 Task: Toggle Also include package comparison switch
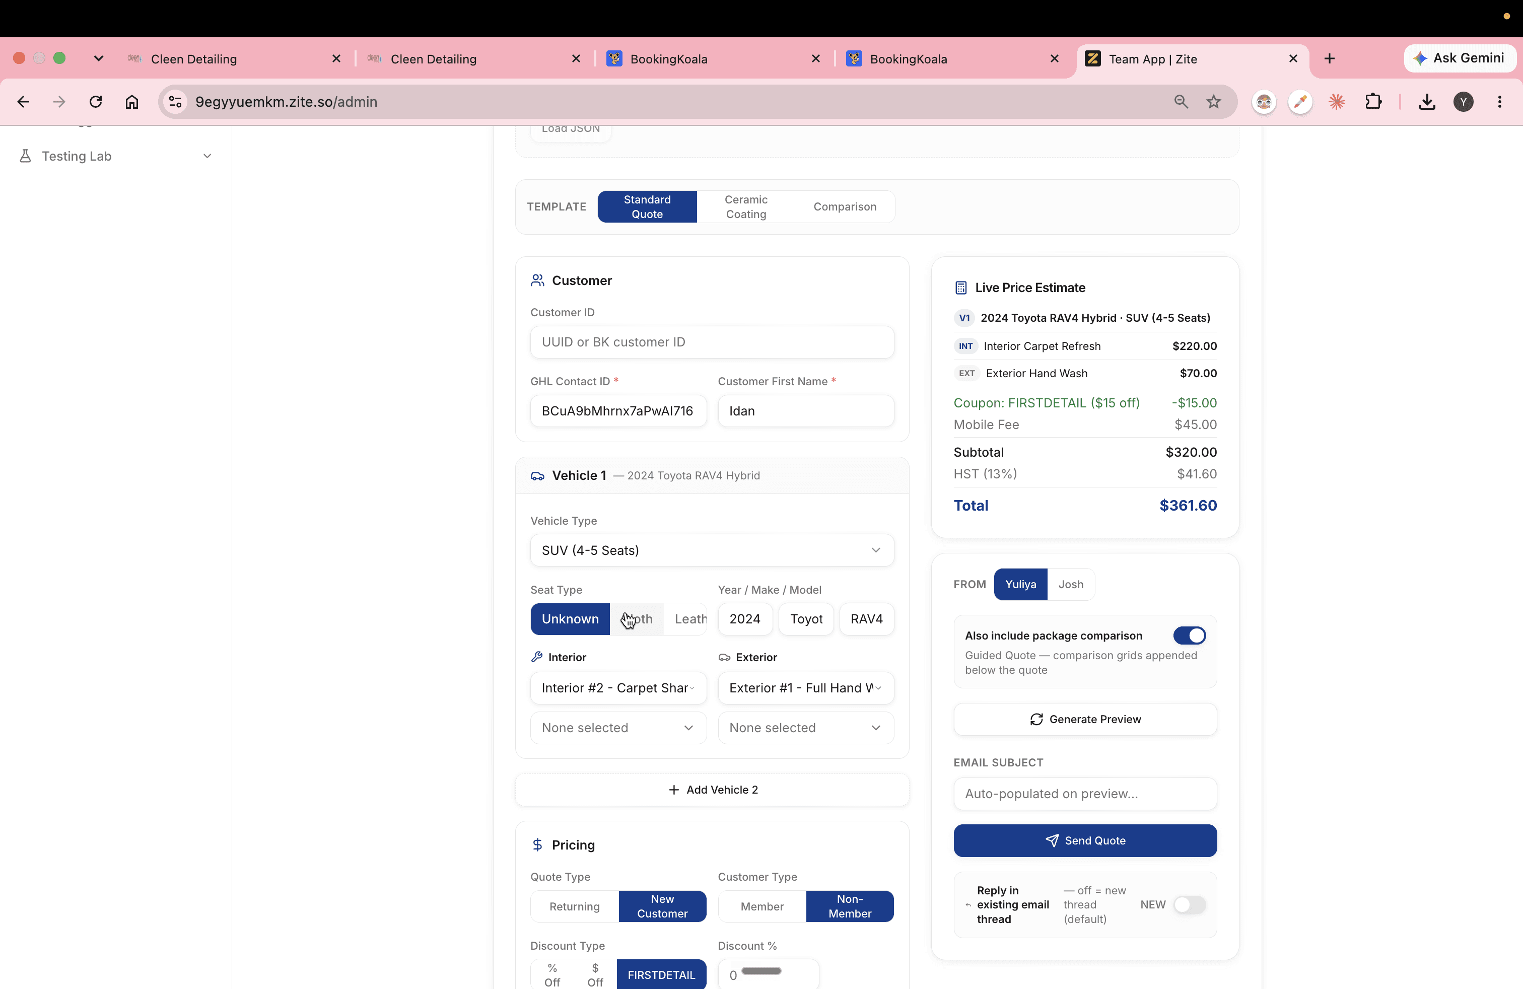tap(1190, 635)
